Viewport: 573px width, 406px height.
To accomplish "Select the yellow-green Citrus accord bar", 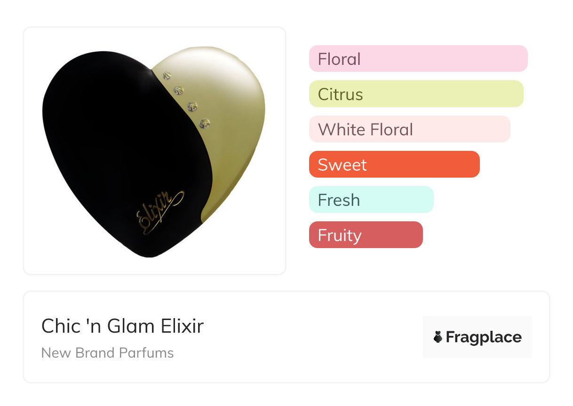I will coord(416,94).
